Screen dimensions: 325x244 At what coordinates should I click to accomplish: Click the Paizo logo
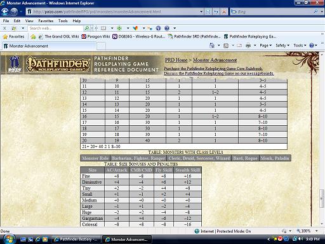tap(15, 64)
